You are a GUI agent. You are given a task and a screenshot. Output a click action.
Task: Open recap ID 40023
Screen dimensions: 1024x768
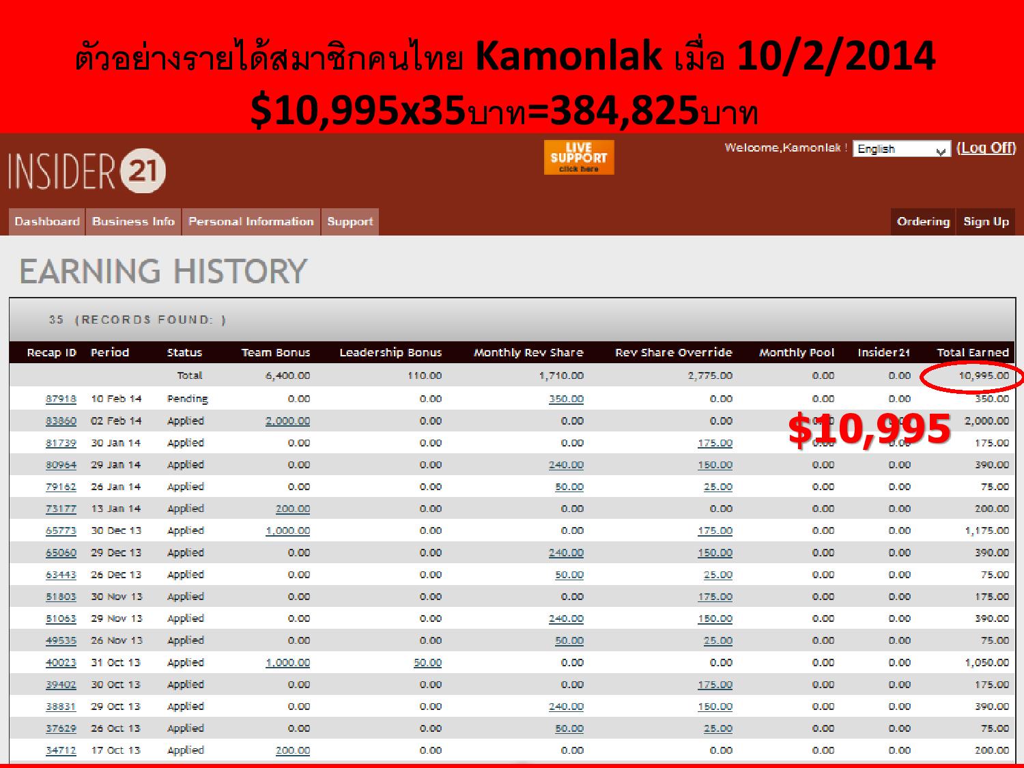(61, 662)
